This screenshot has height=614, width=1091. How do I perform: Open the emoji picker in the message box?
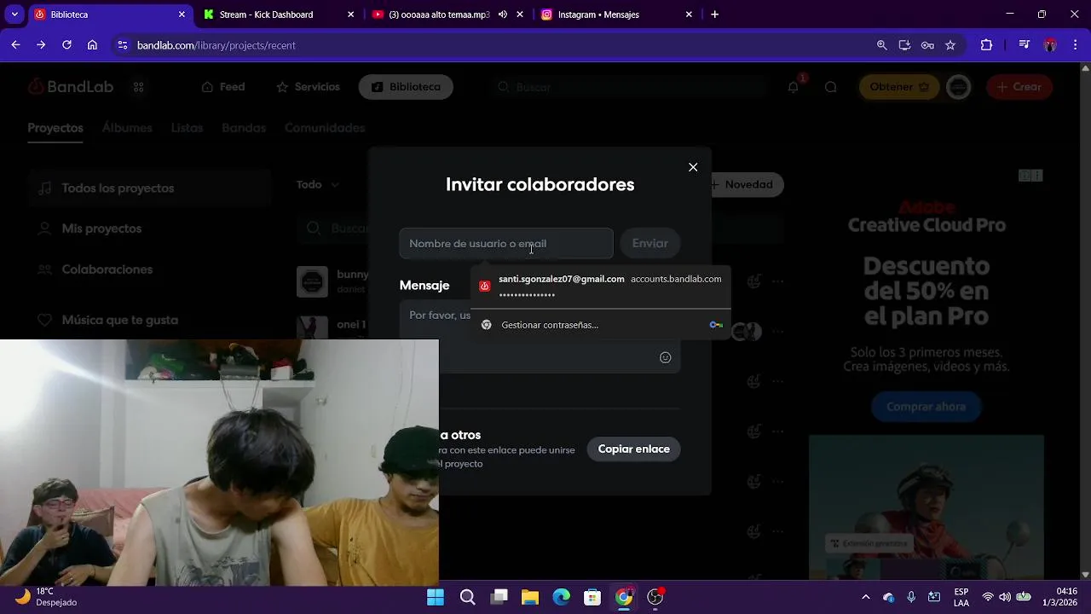pos(666,357)
